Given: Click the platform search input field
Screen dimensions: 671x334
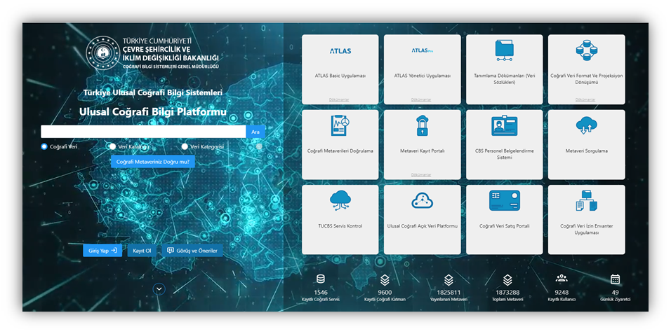Looking at the screenshot, I should pyautogui.click(x=143, y=132).
